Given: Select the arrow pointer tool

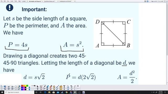Looking at the screenshot, I should click(x=38, y=86).
